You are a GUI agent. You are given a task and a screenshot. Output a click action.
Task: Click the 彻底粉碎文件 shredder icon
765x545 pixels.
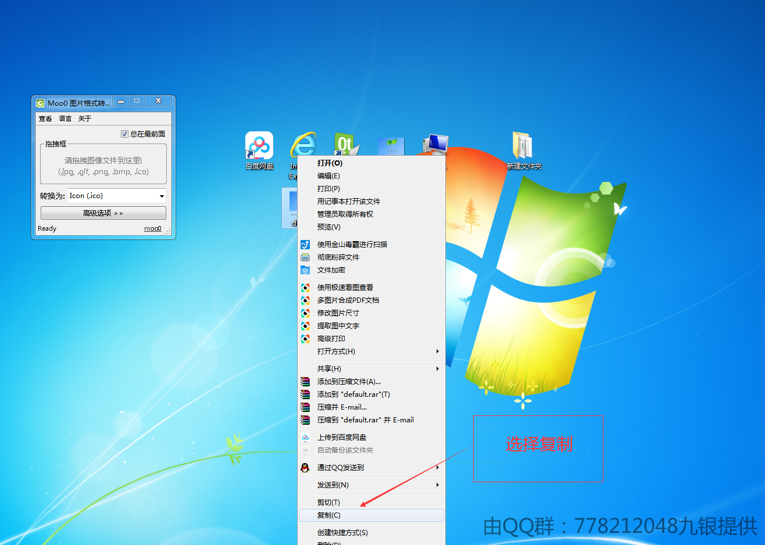(x=305, y=257)
